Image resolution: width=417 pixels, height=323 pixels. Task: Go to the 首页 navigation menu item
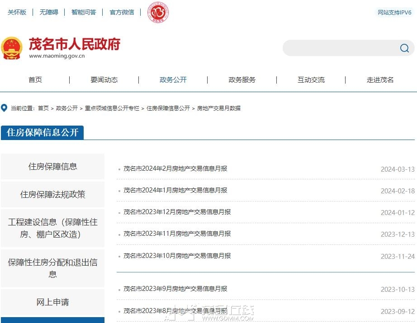point(35,80)
